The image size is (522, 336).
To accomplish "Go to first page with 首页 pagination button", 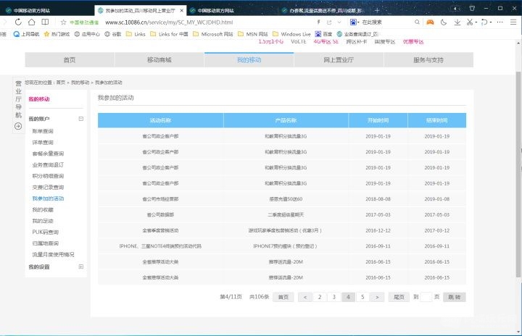I will click(283, 297).
